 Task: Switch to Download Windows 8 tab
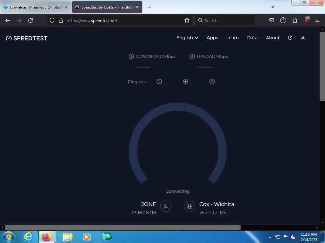[35, 7]
